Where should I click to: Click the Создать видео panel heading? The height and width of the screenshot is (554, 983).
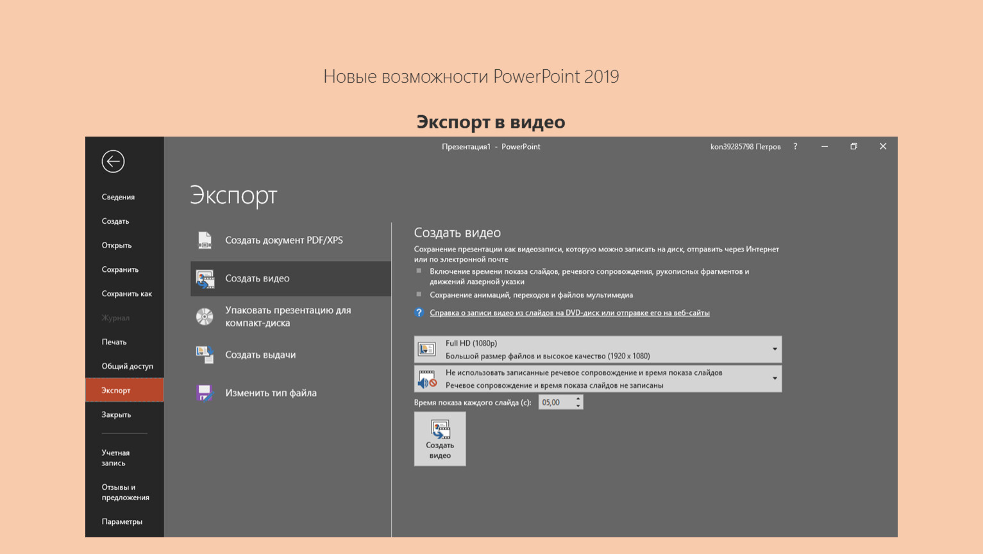457,233
